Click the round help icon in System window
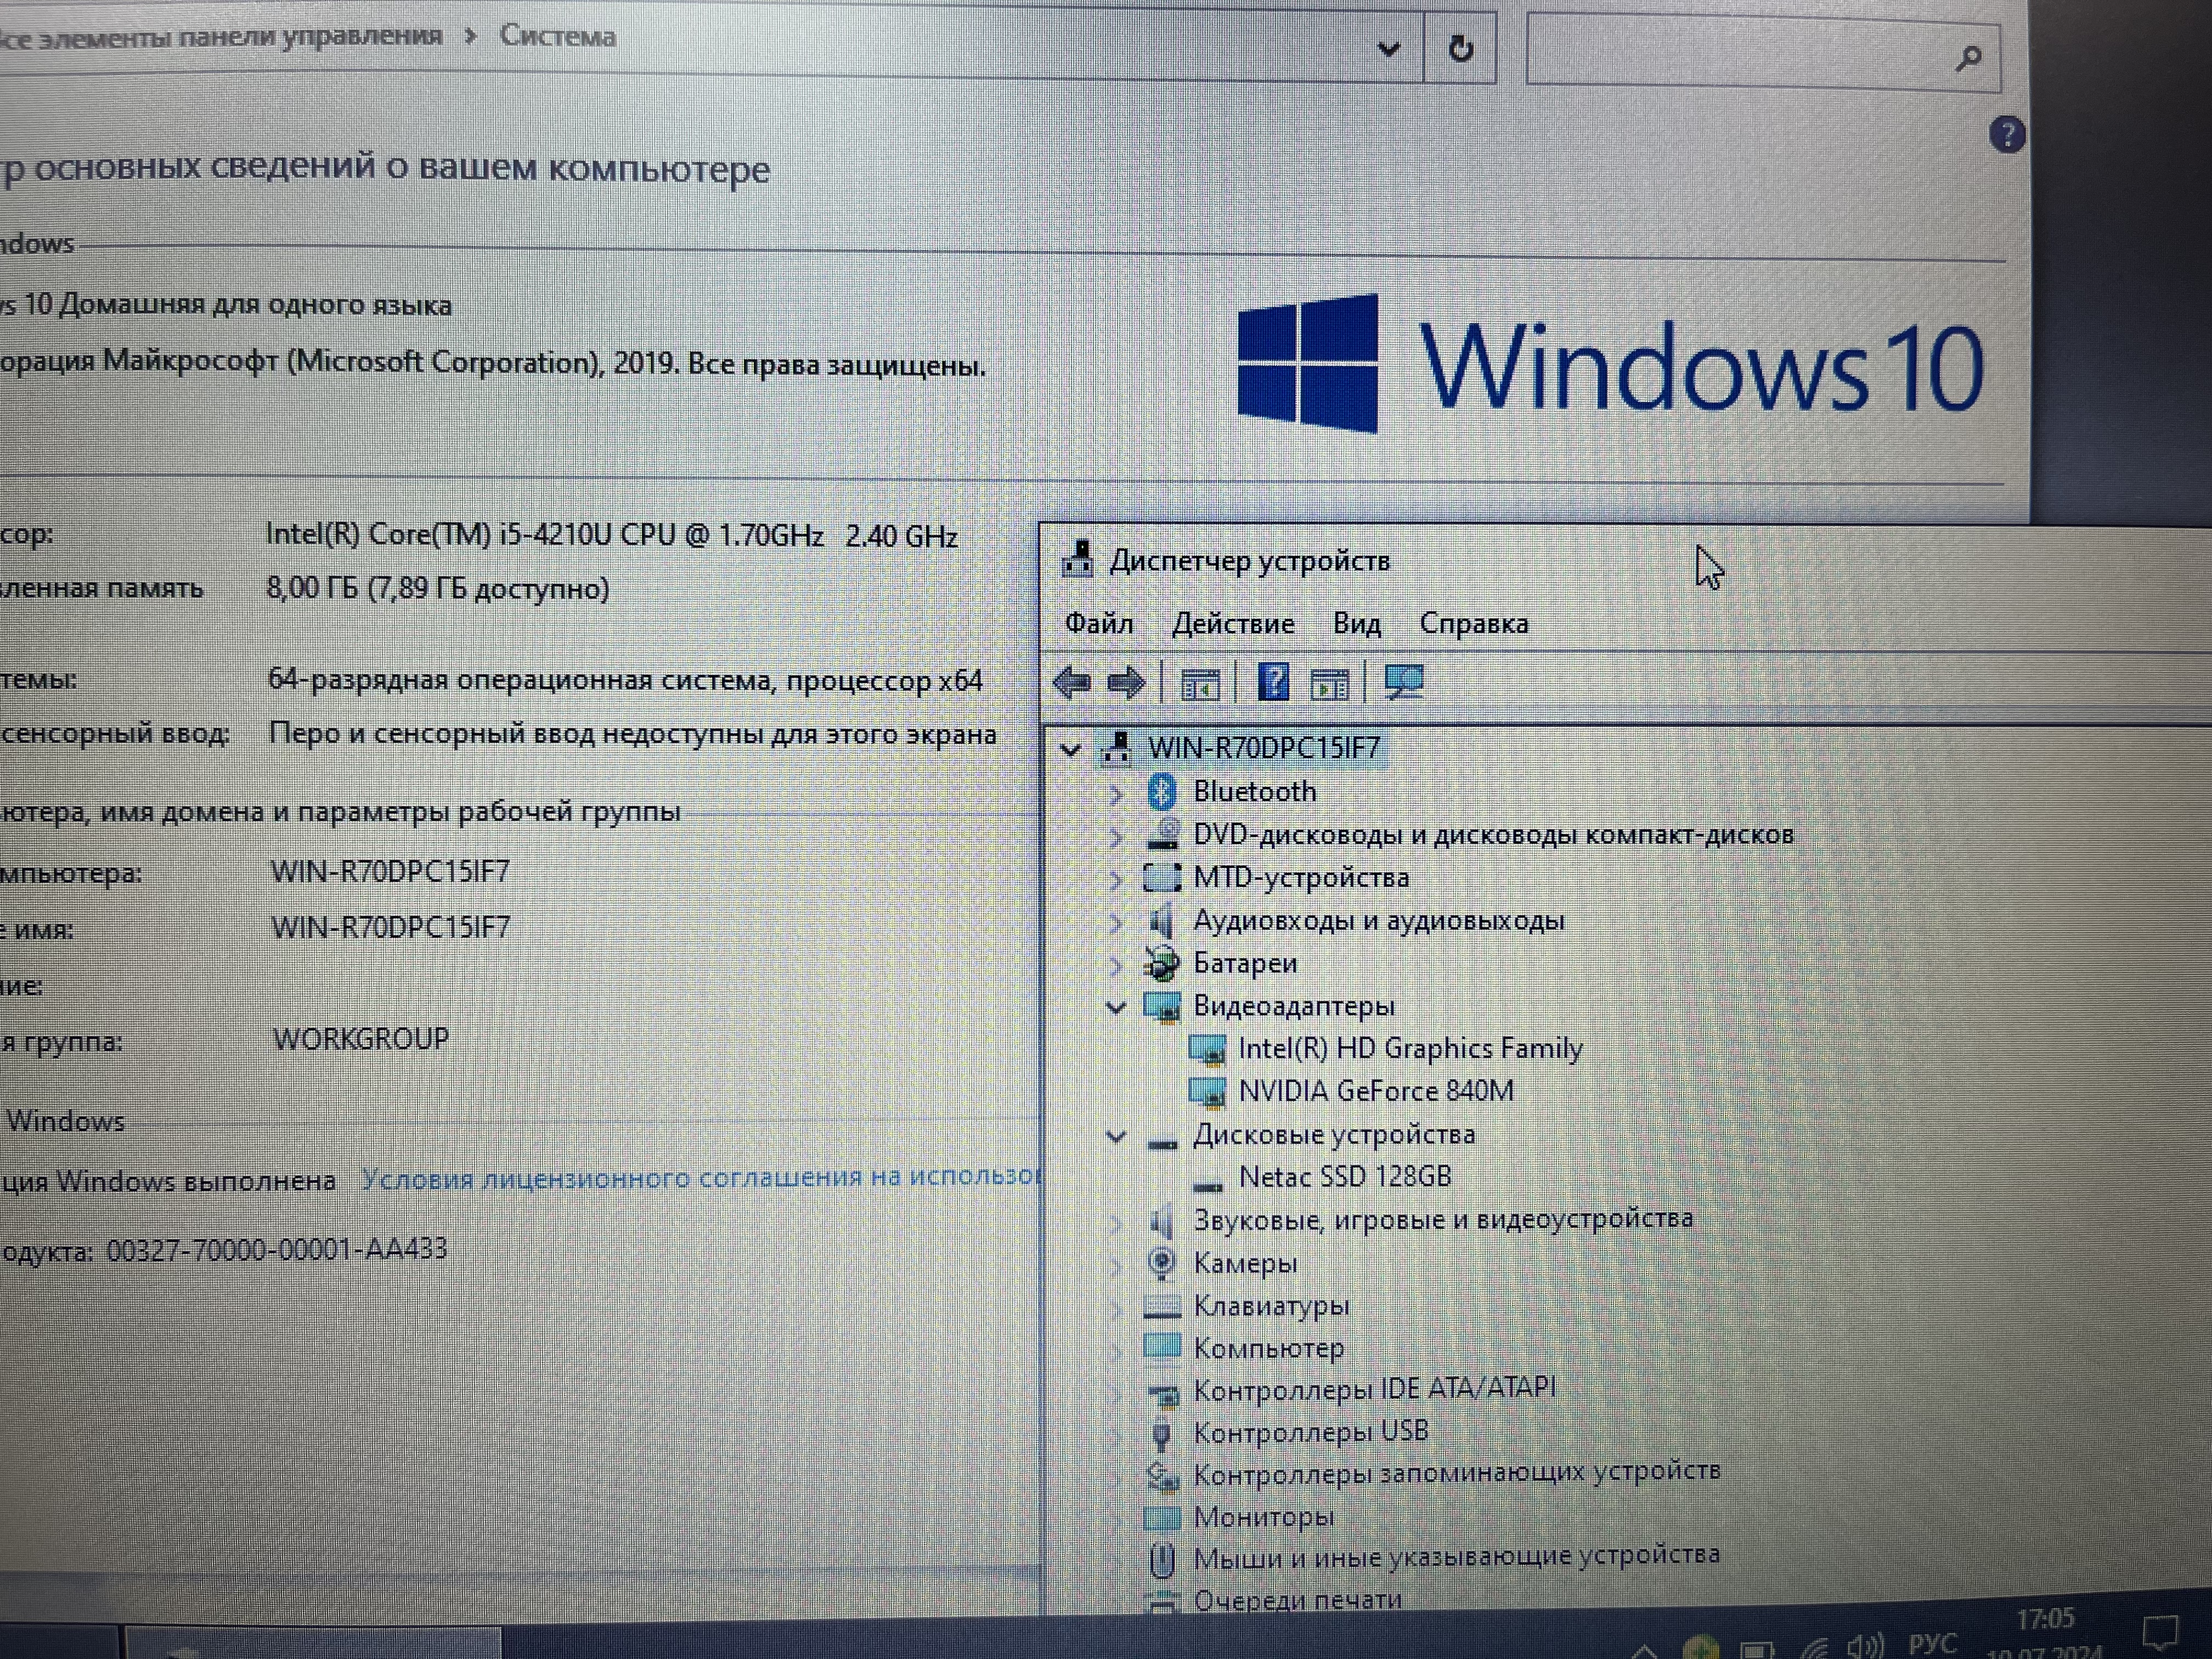Screen dimensions: 2212x1659 [x=2006, y=134]
